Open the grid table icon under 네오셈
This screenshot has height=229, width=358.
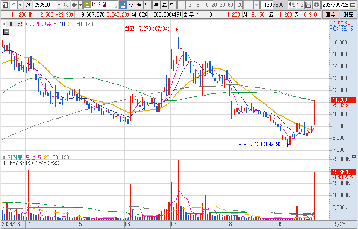(x=6, y=32)
